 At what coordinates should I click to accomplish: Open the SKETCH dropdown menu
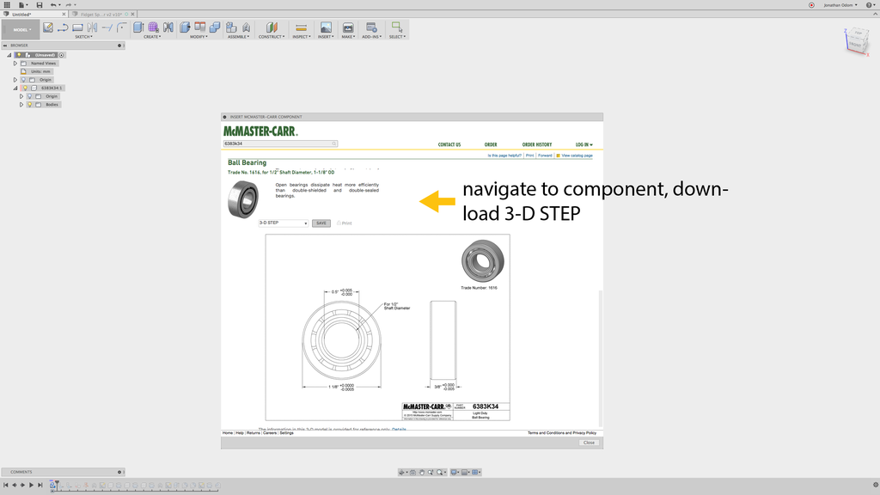[x=83, y=37]
